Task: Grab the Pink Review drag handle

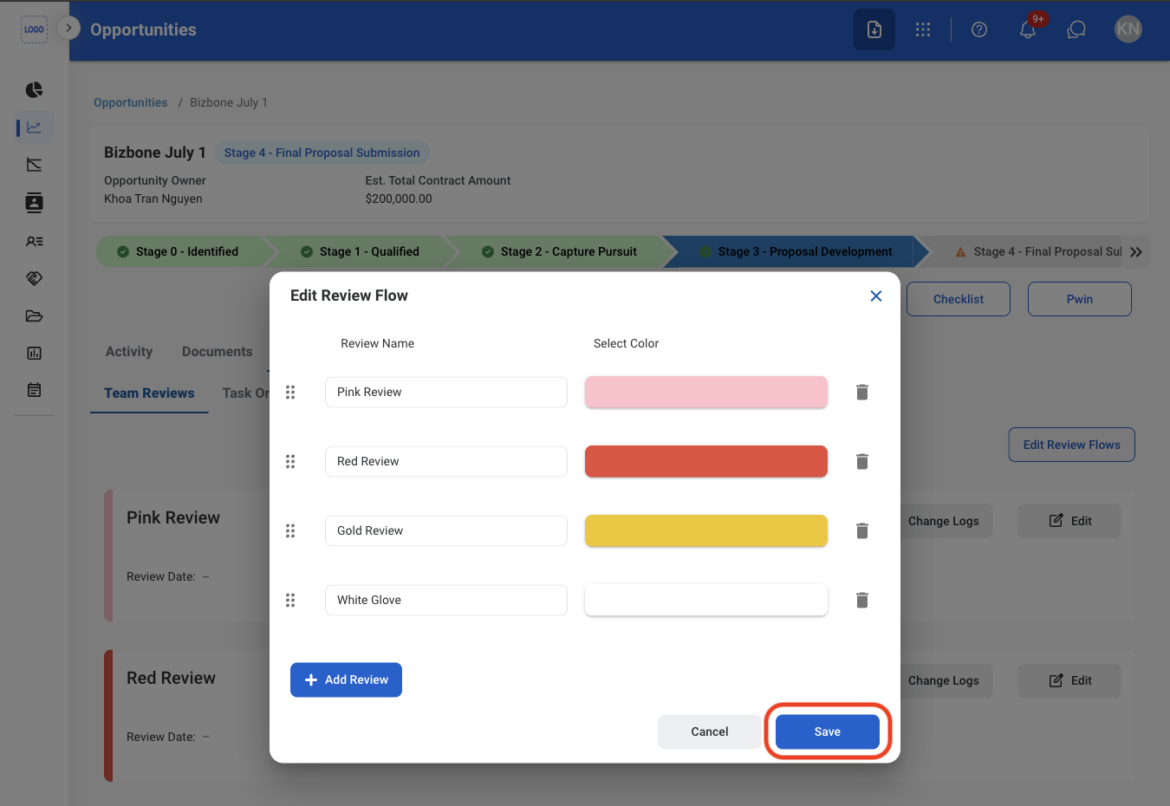Action: click(290, 392)
